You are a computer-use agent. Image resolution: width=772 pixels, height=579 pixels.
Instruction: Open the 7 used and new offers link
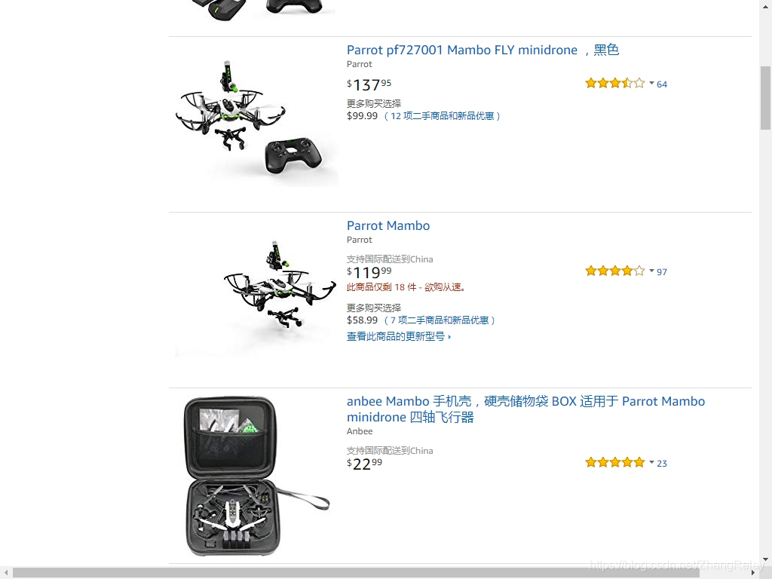(440, 320)
